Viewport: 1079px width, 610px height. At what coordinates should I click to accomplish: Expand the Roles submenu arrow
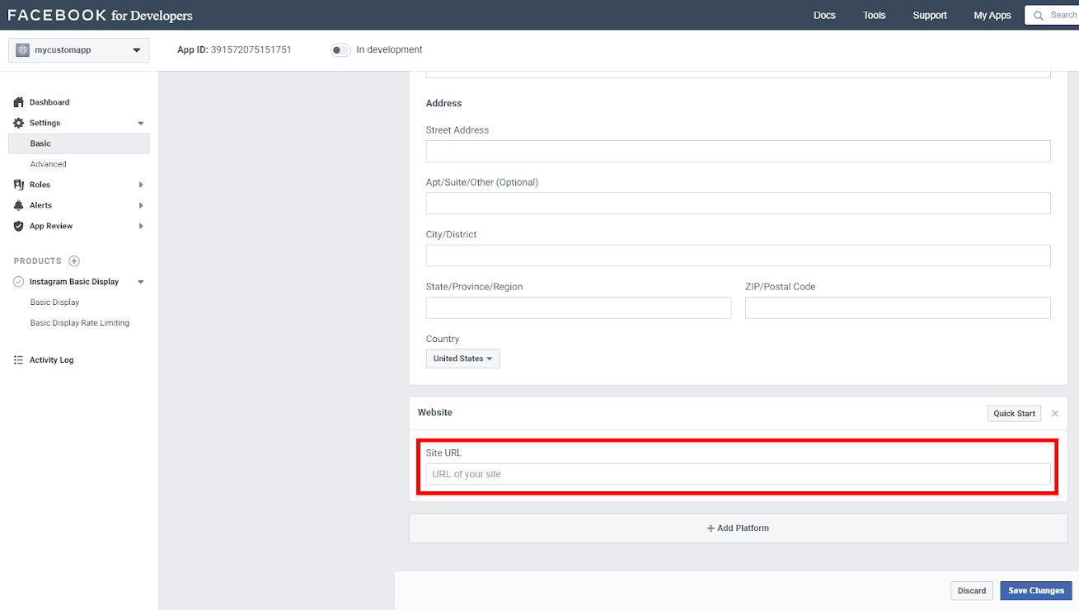click(141, 185)
